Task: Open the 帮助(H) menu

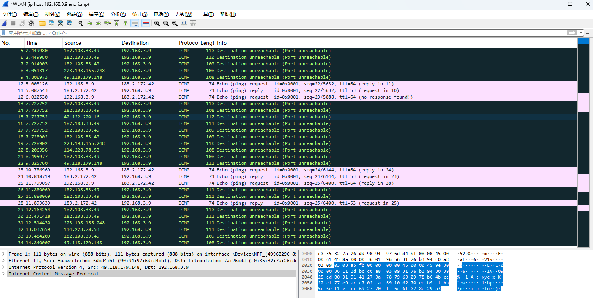Action: (x=228, y=14)
